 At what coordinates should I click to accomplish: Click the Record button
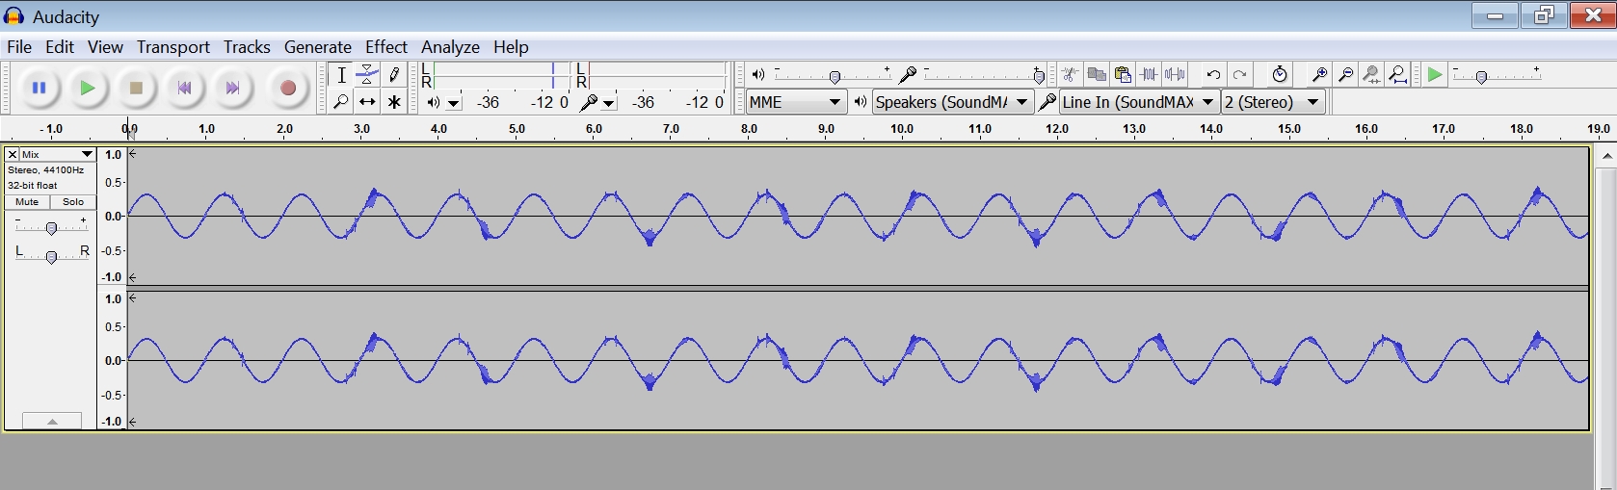coord(287,89)
